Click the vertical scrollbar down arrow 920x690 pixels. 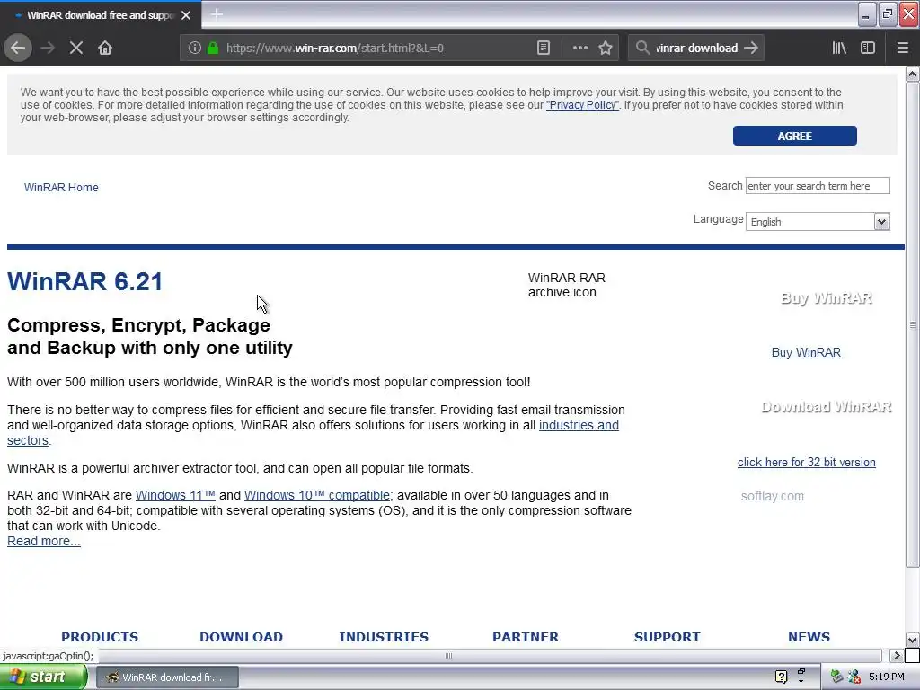913,640
